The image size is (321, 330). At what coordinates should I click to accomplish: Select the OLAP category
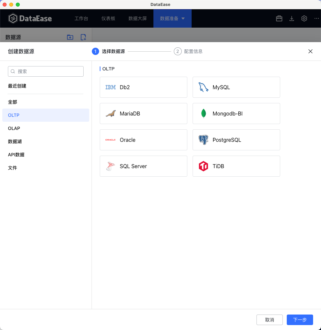(x=46, y=128)
